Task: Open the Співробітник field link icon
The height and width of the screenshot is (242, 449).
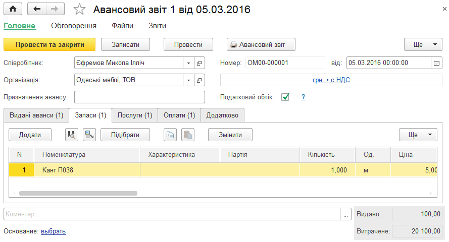Action: click(199, 63)
